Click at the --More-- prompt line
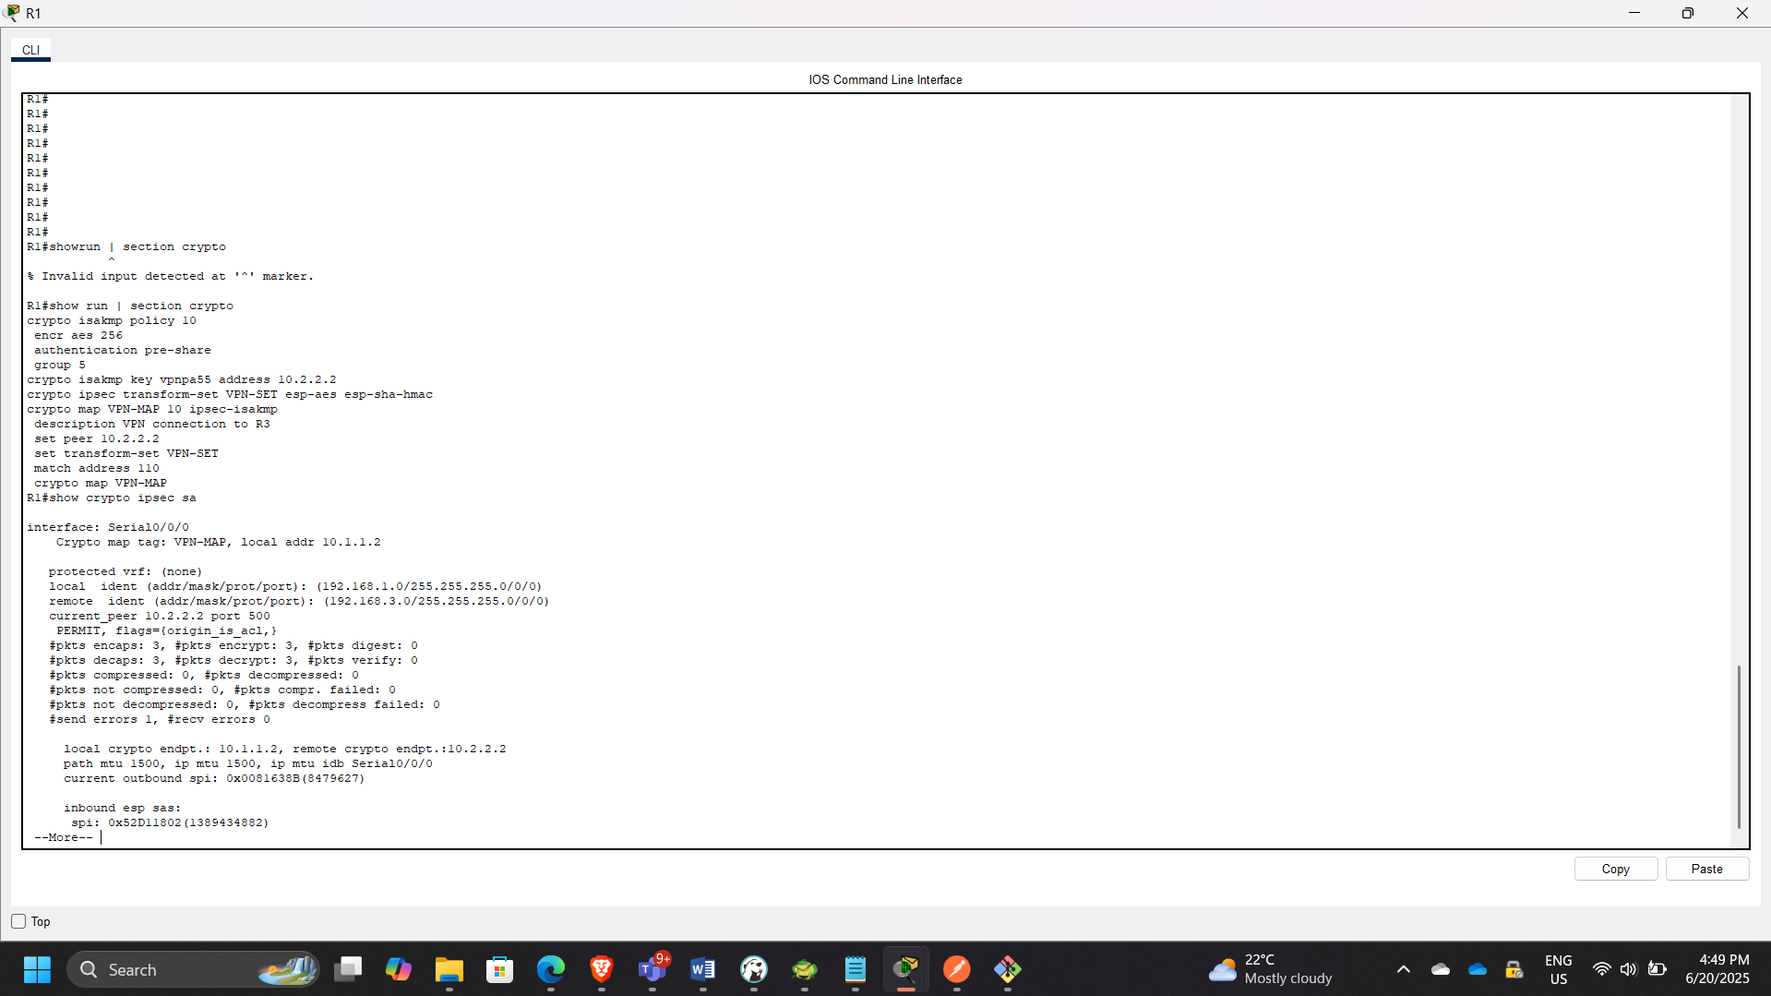This screenshot has height=996, width=1771. (x=65, y=837)
